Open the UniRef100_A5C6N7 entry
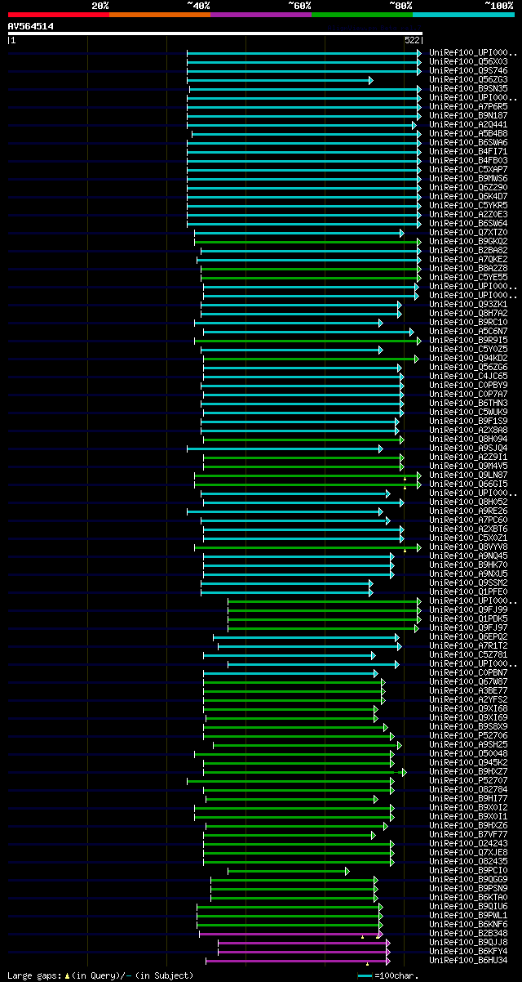This screenshot has height=982, width=522. point(468,331)
